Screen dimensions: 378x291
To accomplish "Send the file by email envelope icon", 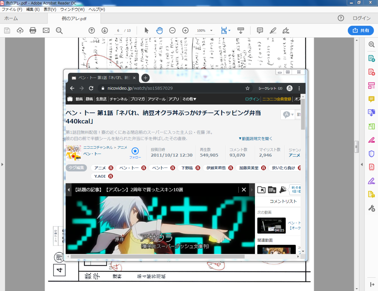I will [x=46, y=31].
